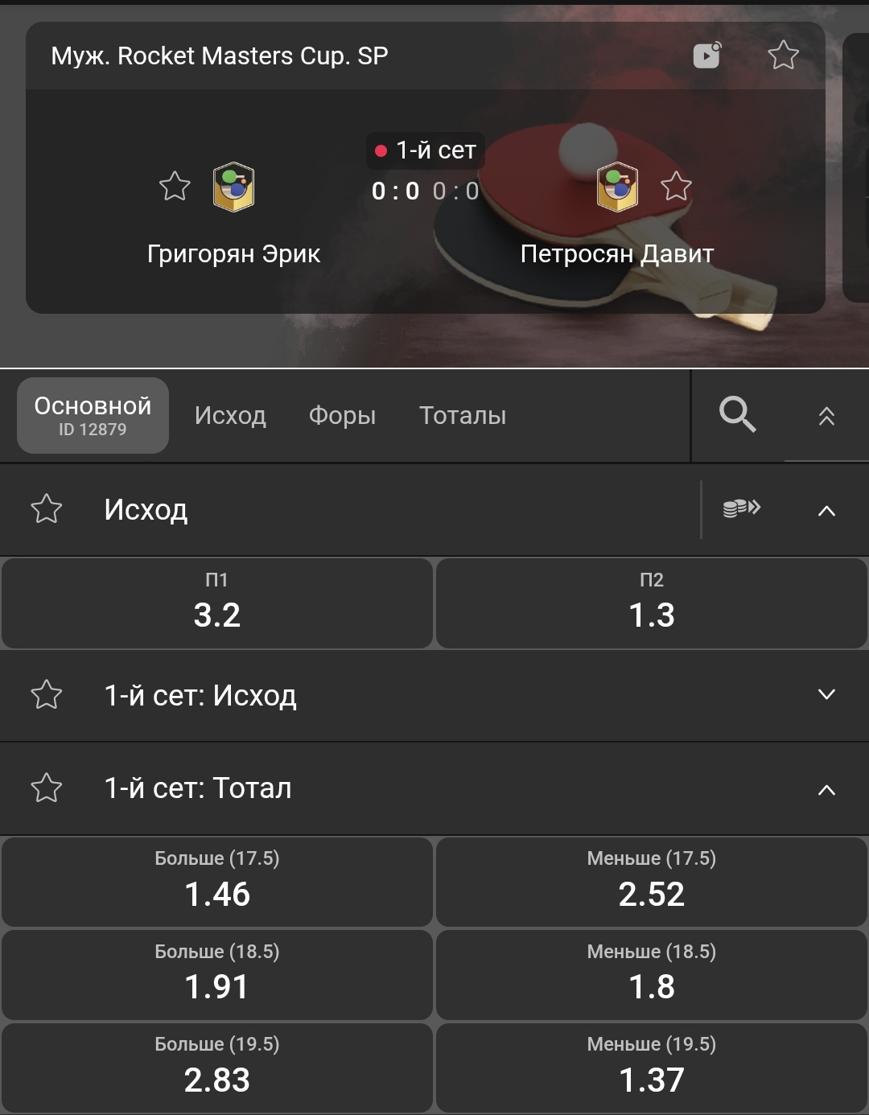
Task: Pick Меньше (19.5) odds 1.37
Action: coord(652,1068)
